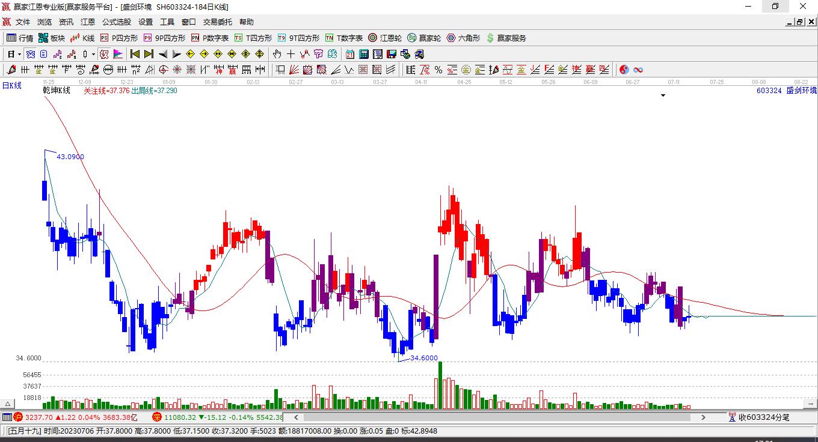Expand the candlestick style dropdown arrow
The image size is (818, 442).
point(93,54)
